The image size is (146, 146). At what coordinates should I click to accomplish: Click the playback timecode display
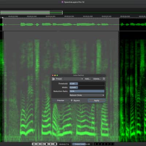(x=64, y=144)
